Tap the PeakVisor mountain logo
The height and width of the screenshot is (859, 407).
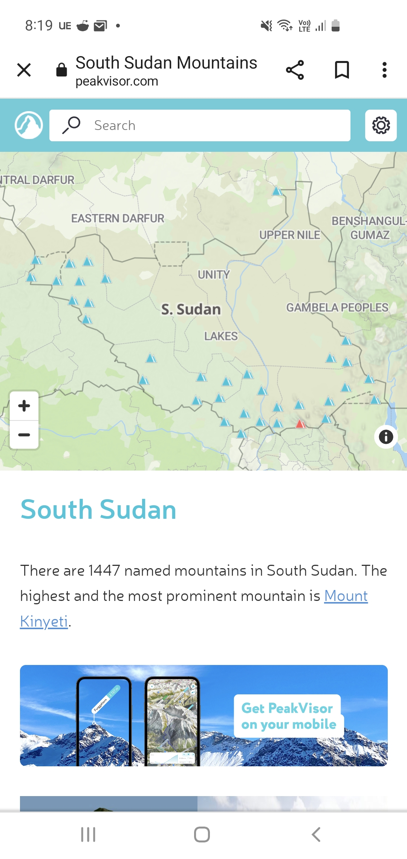click(x=29, y=125)
